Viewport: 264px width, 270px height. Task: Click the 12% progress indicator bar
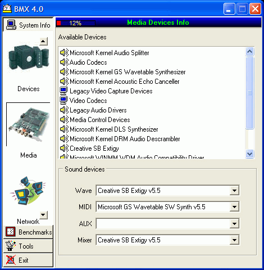(x=76, y=23)
